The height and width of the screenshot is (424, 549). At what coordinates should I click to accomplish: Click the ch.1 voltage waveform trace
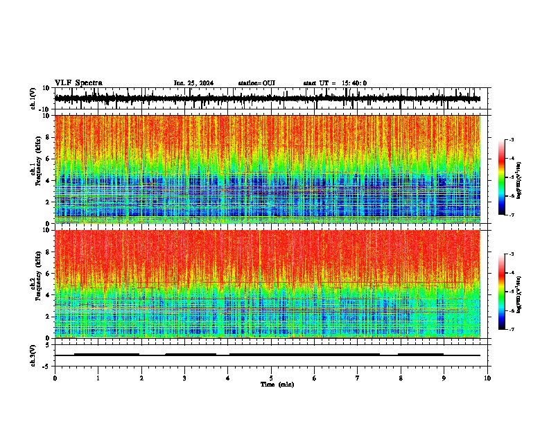pyautogui.click(x=268, y=98)
